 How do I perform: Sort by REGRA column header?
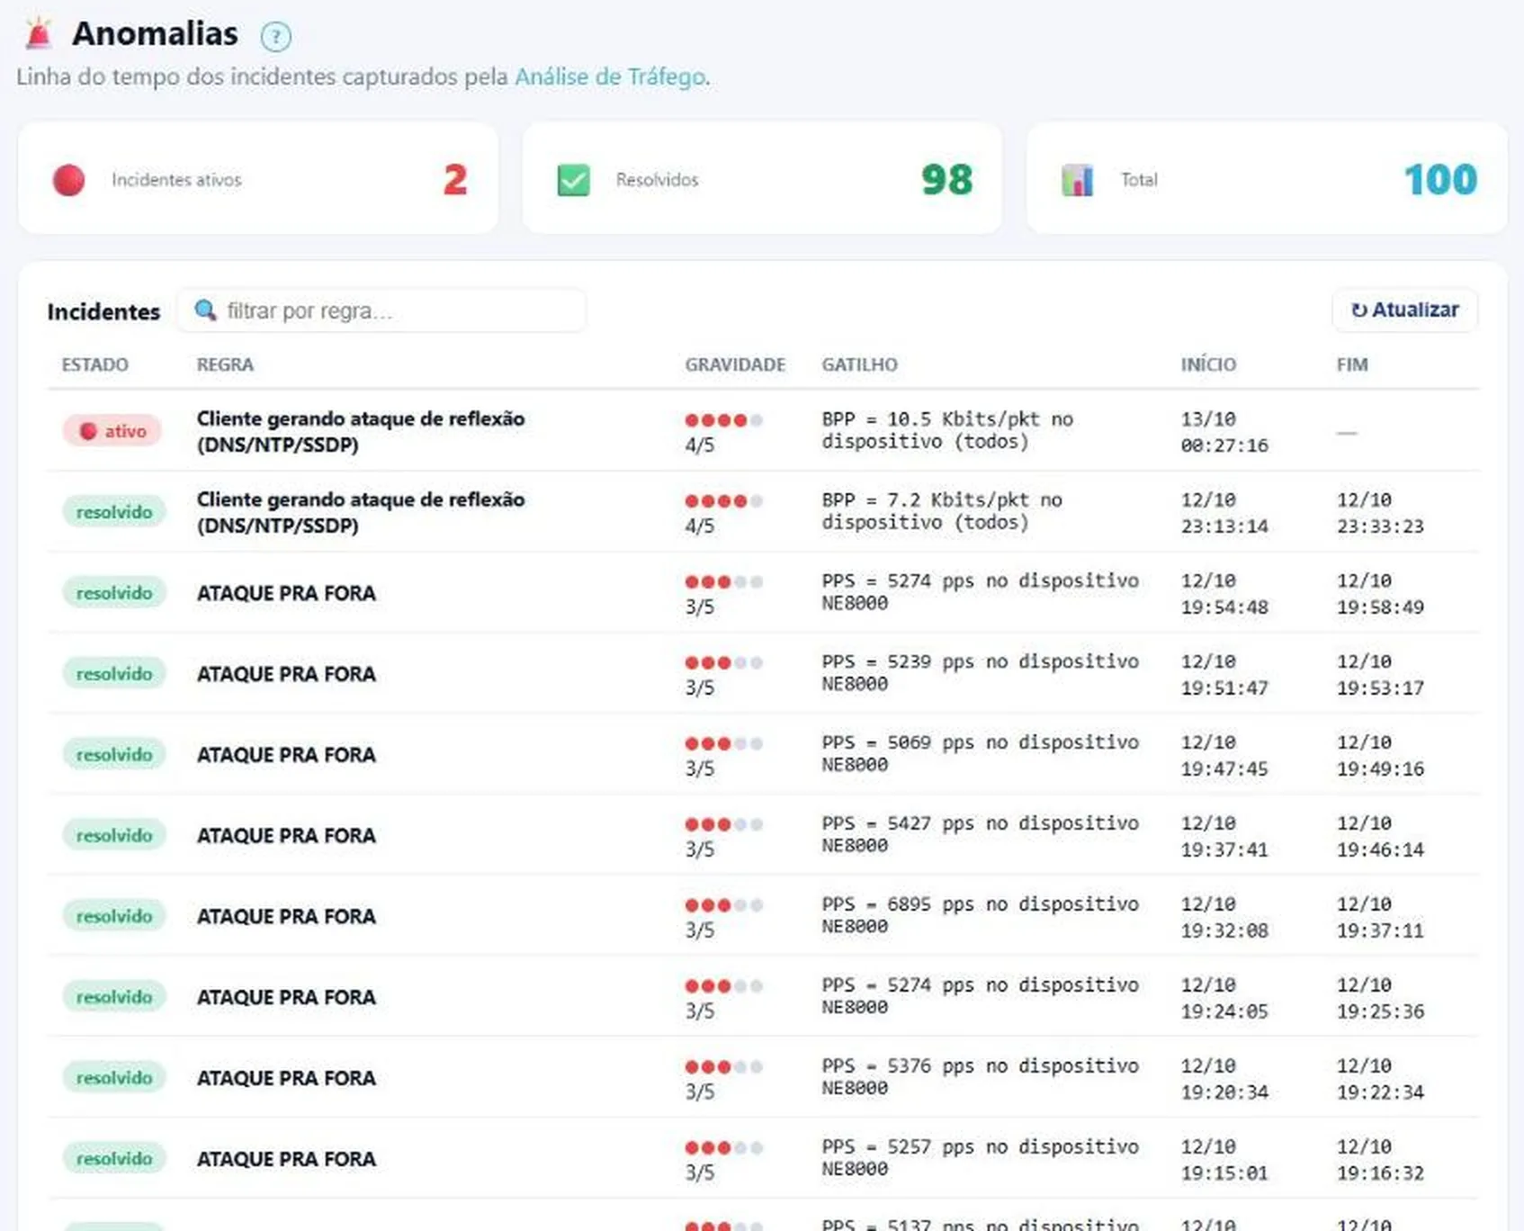225,364
